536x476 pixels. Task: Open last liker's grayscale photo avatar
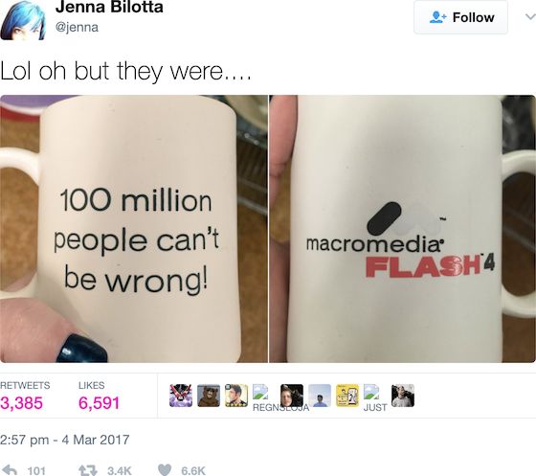point(403,396)
